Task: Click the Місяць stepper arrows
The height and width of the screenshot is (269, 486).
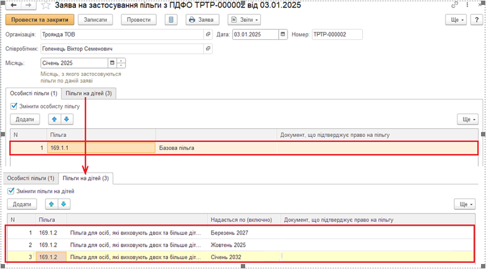Action: [121, 63]
